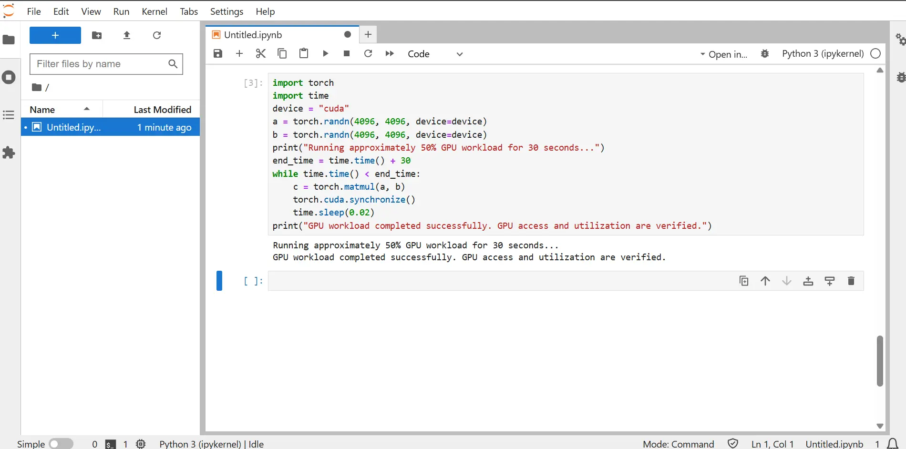Open the View menu

click(91, 11)
